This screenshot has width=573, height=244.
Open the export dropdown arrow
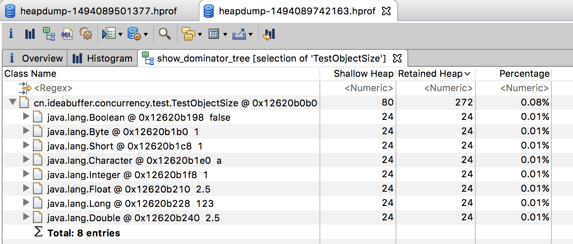point(251,35)
